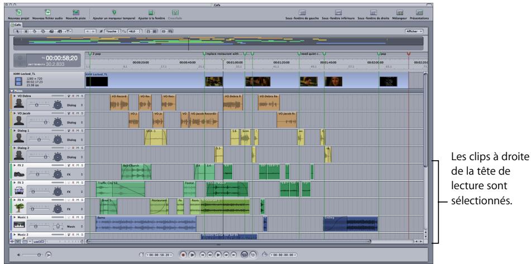Open the VO Debra Dialog submix dropdown
Viewport: 531px width, 264px height.
[x=75, y=105]
